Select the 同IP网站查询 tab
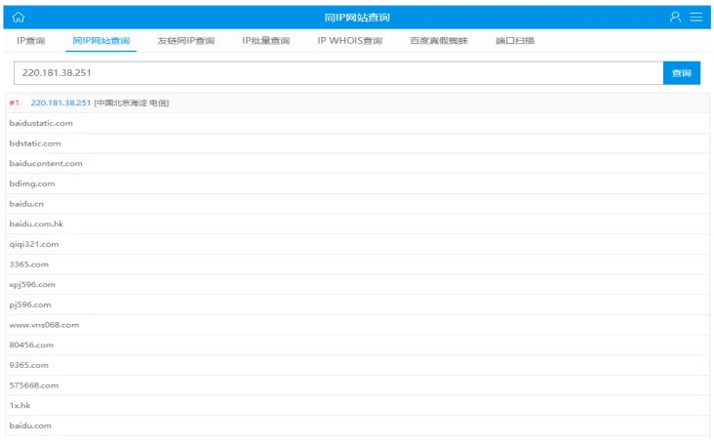This screenshot has height=444, width=714. click(x=101, y=41)
